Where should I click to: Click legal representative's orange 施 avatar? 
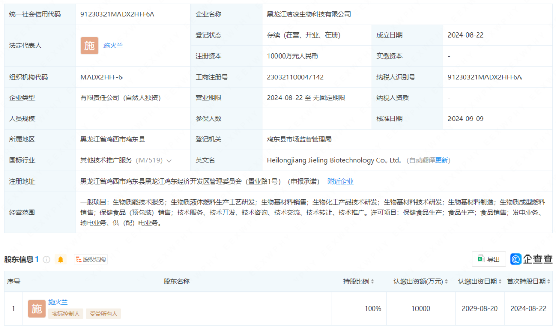89,46
